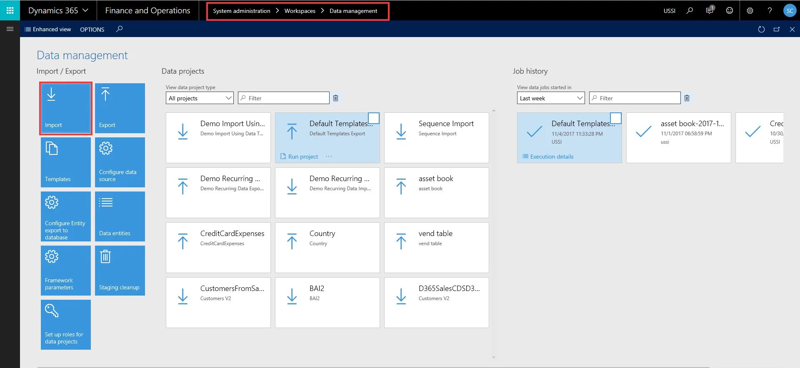Open the help question mark

point(770,10)
